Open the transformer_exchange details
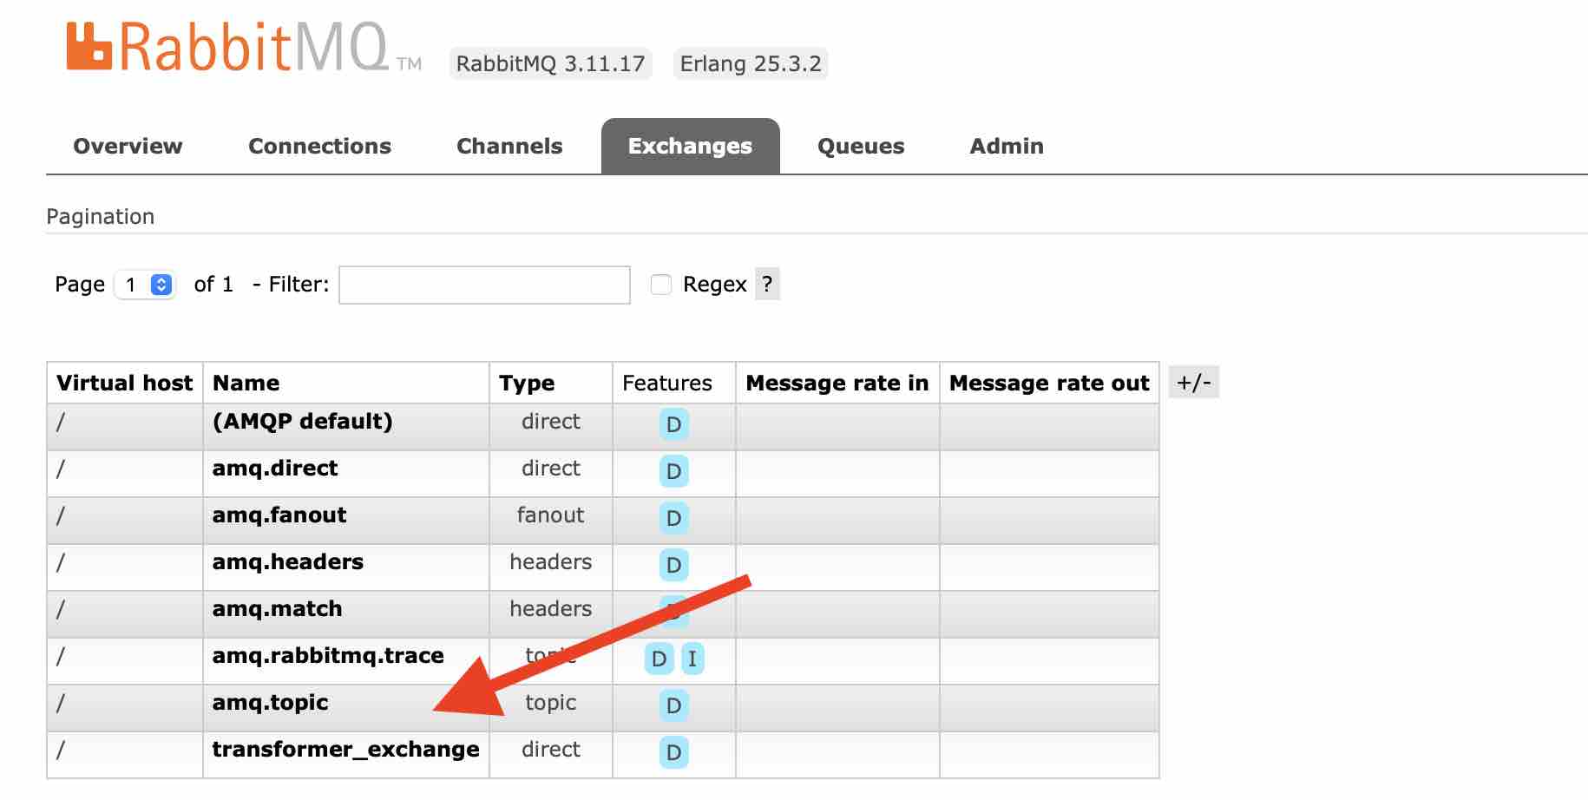The width and height of the screenshot is (1588, 800). (346, 750)
